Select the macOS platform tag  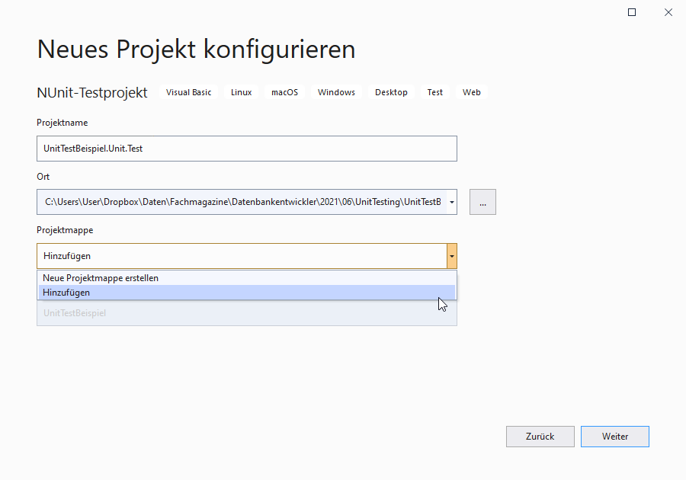[x=284, y=92]
